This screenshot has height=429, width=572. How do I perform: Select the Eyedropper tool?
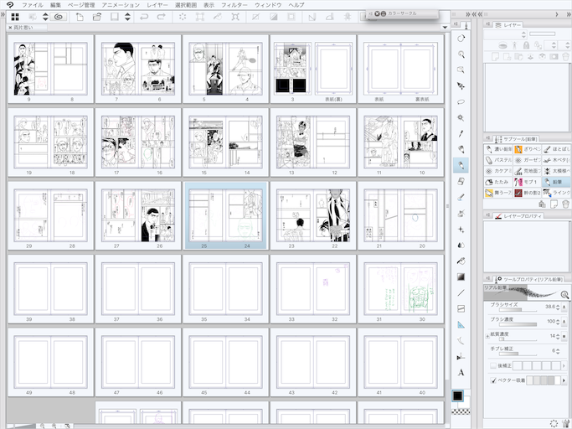pos(461,133)
